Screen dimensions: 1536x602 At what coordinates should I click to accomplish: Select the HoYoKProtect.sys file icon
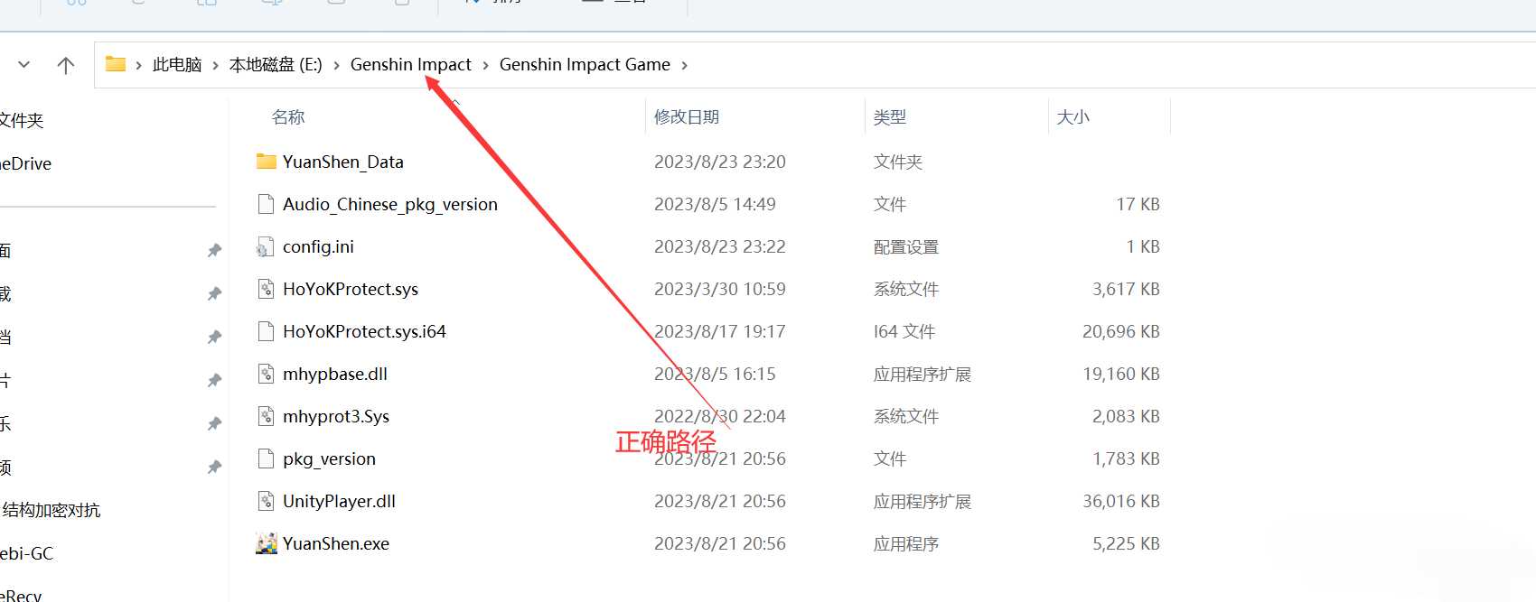point(266,289)
